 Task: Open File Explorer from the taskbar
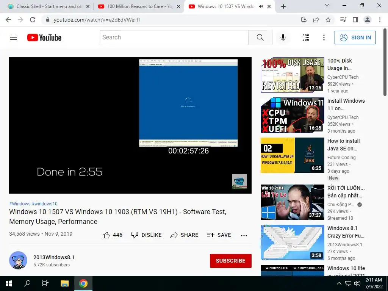pos(64,283)
